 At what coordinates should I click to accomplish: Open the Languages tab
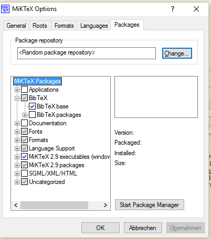point(94,26)
